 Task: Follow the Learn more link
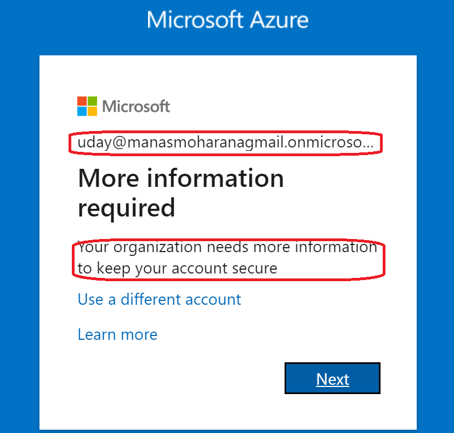117,334
